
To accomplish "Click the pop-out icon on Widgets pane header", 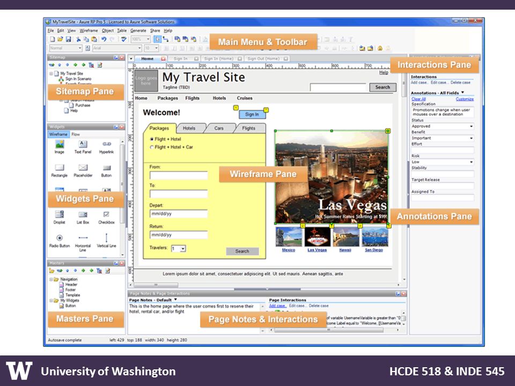I will (x=116, y=127).
